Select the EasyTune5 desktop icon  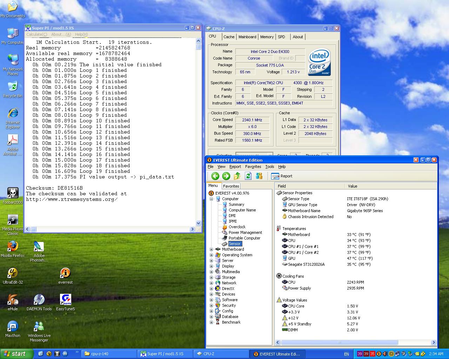[x=65, y=303]
